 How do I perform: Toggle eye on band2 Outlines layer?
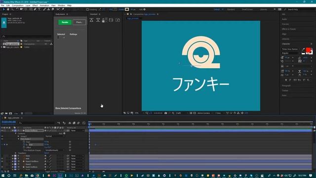(x=2, y=162)
